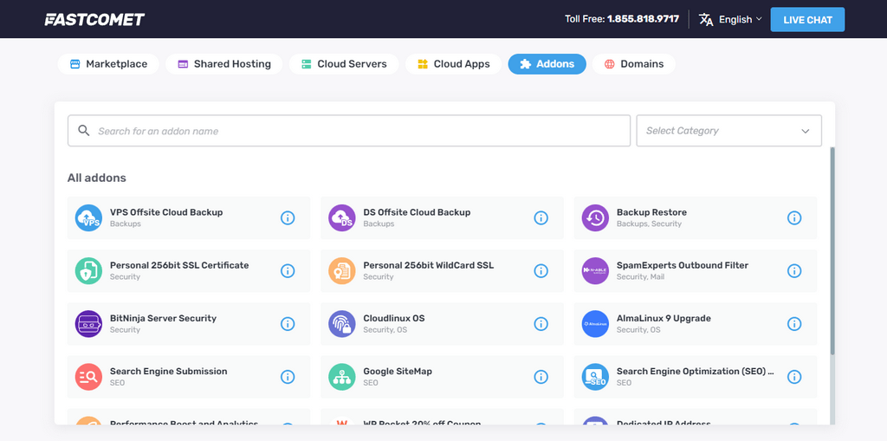The image size is (887, 441).
Task: Open info for DS Offsite Cloud Backup
Action: 541,218
